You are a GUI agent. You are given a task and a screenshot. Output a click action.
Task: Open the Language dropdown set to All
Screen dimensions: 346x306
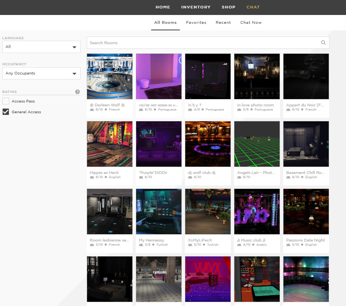pos(41,46)
